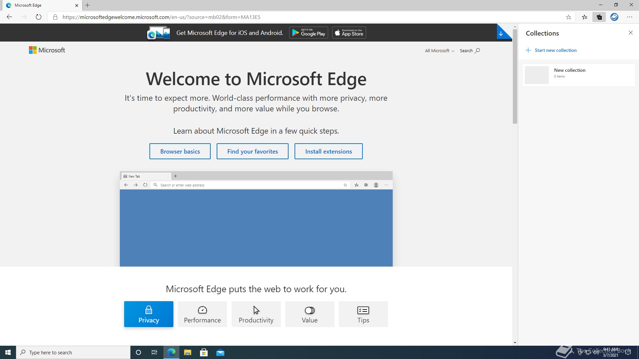Click the Edge mobile promo image in banner
This screenshot has height=359, width=639.
[x=159, y=33]
